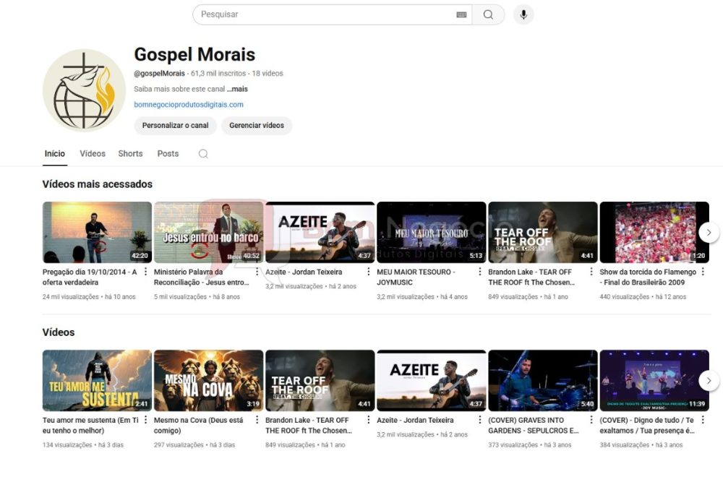Open options menu for Teu amor me sustenta video
The width and height of the screenshot is (723, 482).
coord(146,420)
